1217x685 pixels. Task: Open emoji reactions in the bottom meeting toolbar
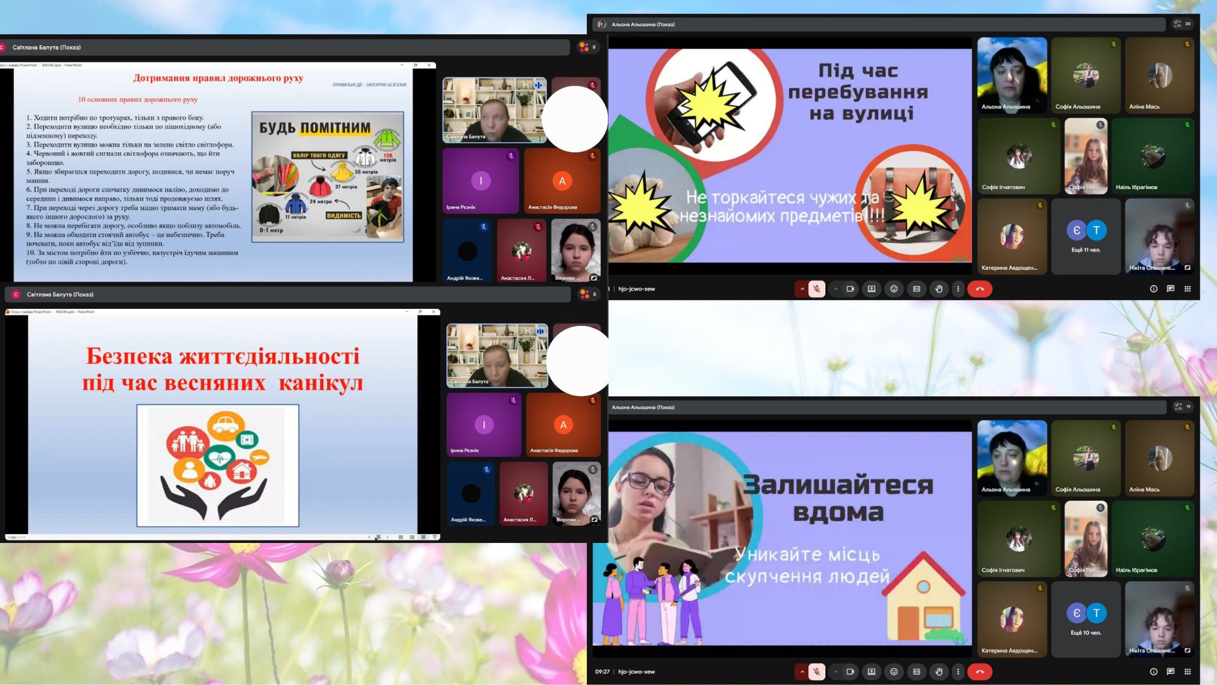pyautogui.click(x=894, y=672)
